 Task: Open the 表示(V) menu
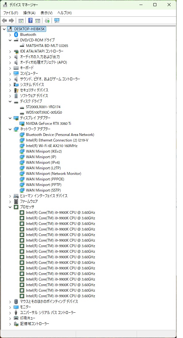coord(47,13)
